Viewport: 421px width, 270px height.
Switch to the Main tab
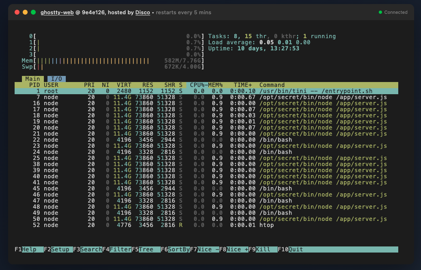[x=33, y=79]
